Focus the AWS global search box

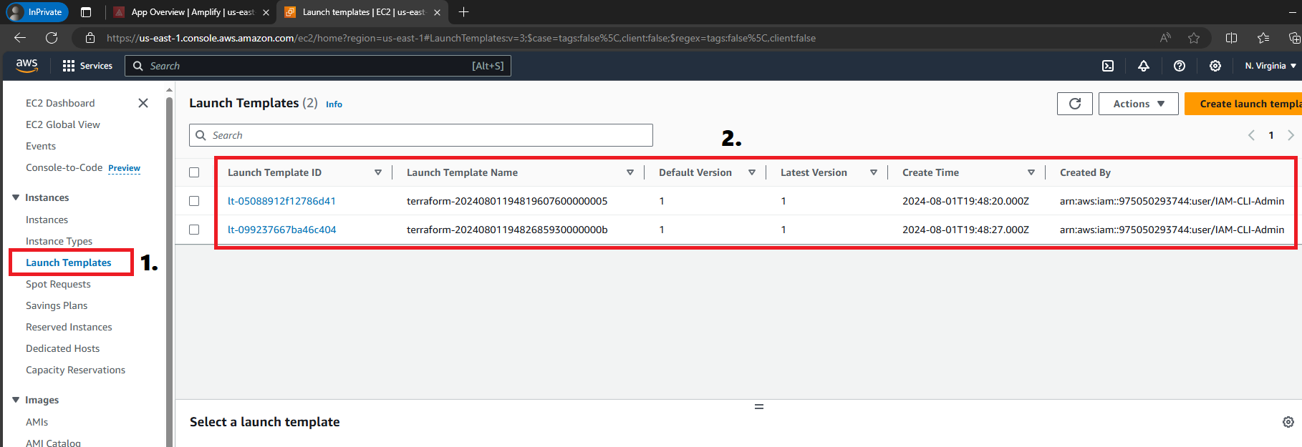[x=318, y=66]
